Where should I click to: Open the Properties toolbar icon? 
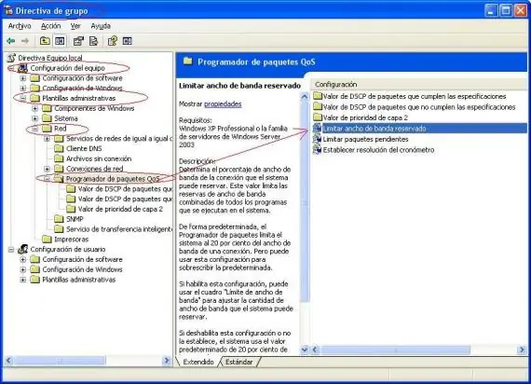point(78,41)
